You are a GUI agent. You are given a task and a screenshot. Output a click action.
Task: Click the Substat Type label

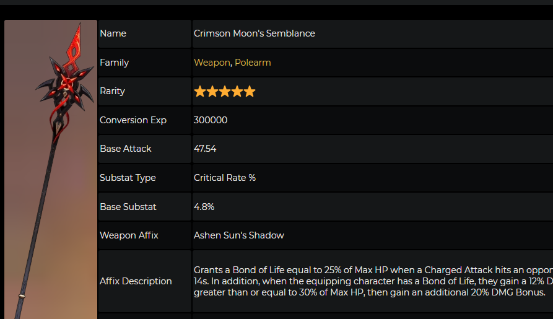(x=128, y=178)
